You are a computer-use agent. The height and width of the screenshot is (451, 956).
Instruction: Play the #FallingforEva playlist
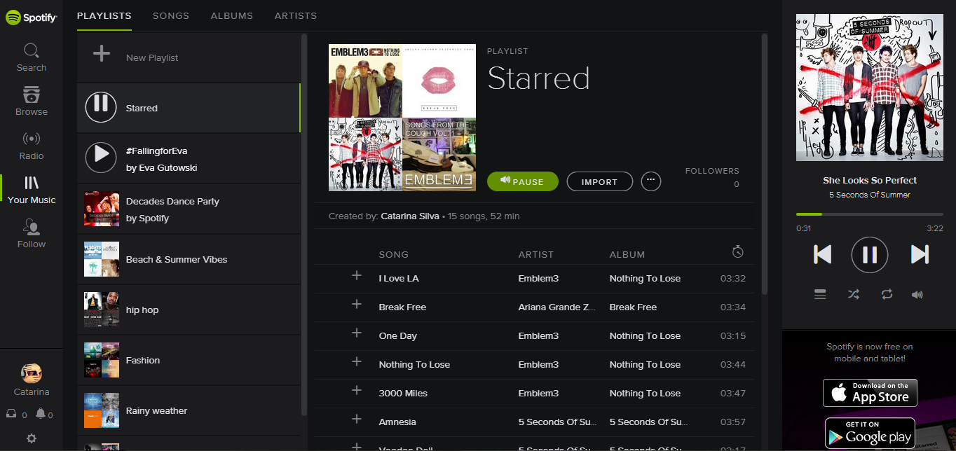(101, 156)
